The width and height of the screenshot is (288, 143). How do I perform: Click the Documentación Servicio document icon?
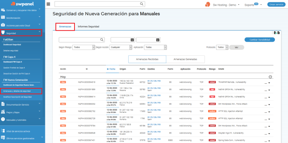3,104
